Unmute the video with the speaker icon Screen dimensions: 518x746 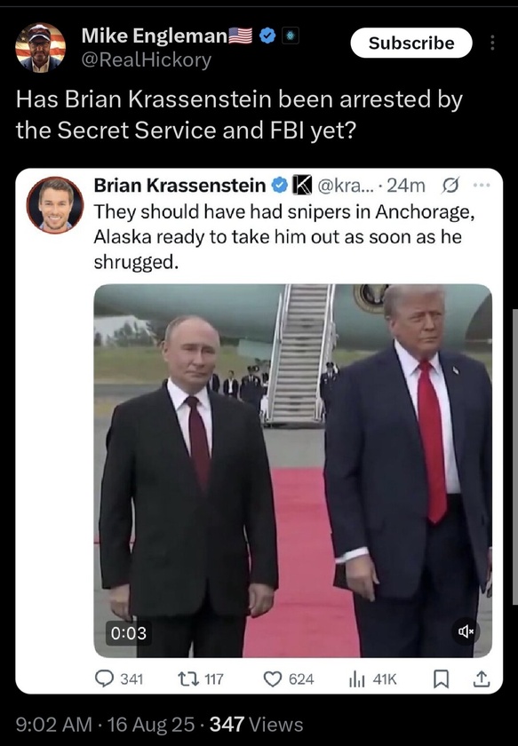point(466,631)
